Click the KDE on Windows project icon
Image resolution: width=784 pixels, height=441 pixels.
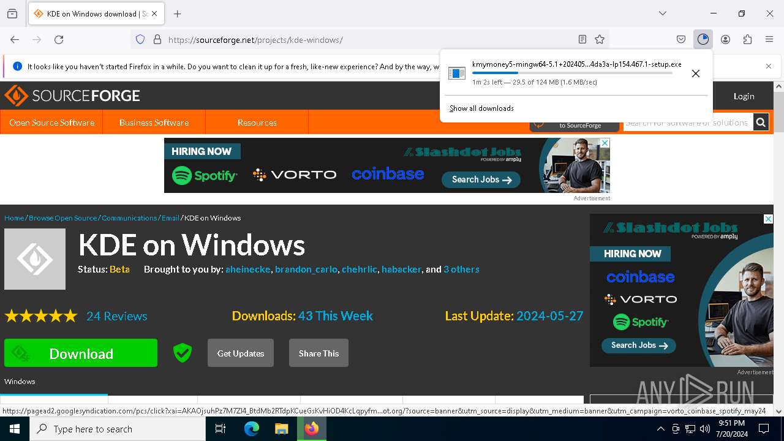click(x=35, y=259)
